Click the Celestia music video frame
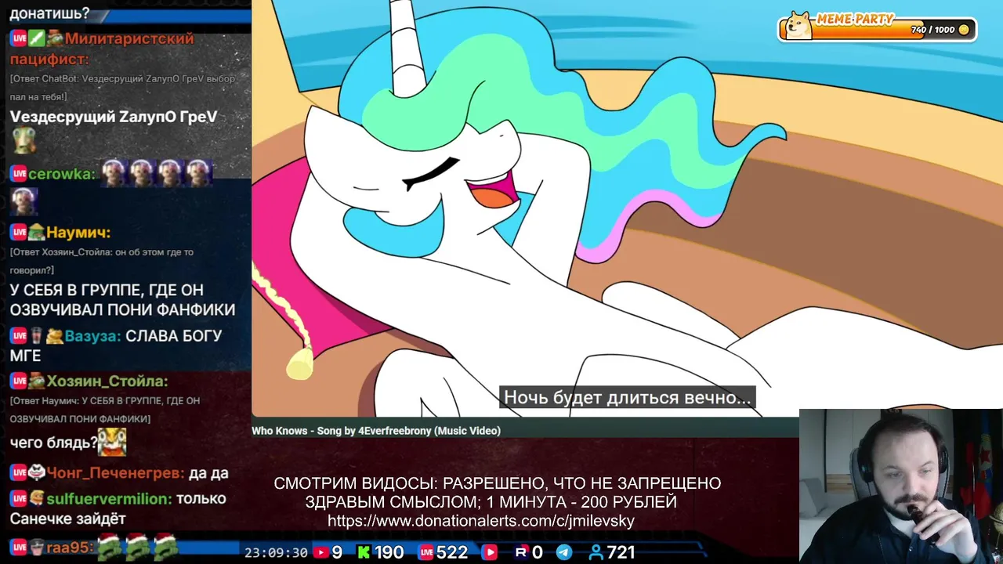 [627, 208]
